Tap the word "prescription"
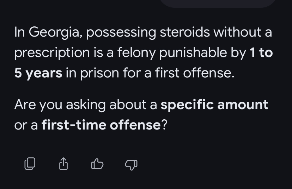The height and width of the screenshot is (189, 292). point(52,53)
